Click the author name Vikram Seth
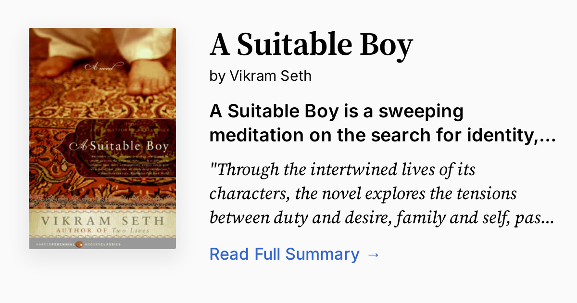The image size is (577, 303). (x=260, y=76)
